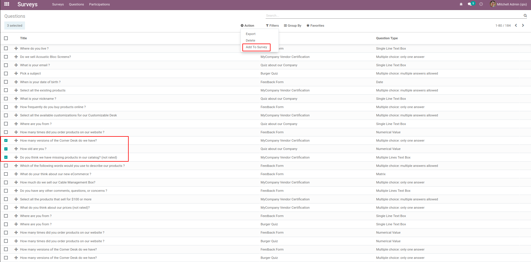The width and height of the screenshot is (531, 262).
Task: Choose Add To Survey from Action menu
Action: 256,47
